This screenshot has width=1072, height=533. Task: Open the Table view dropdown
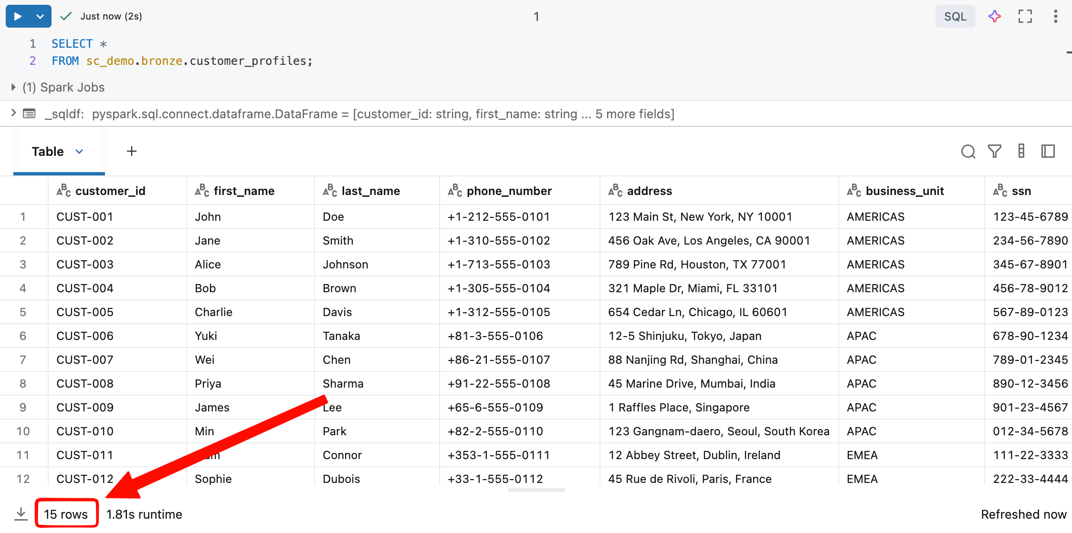click(x=79, y=152)
